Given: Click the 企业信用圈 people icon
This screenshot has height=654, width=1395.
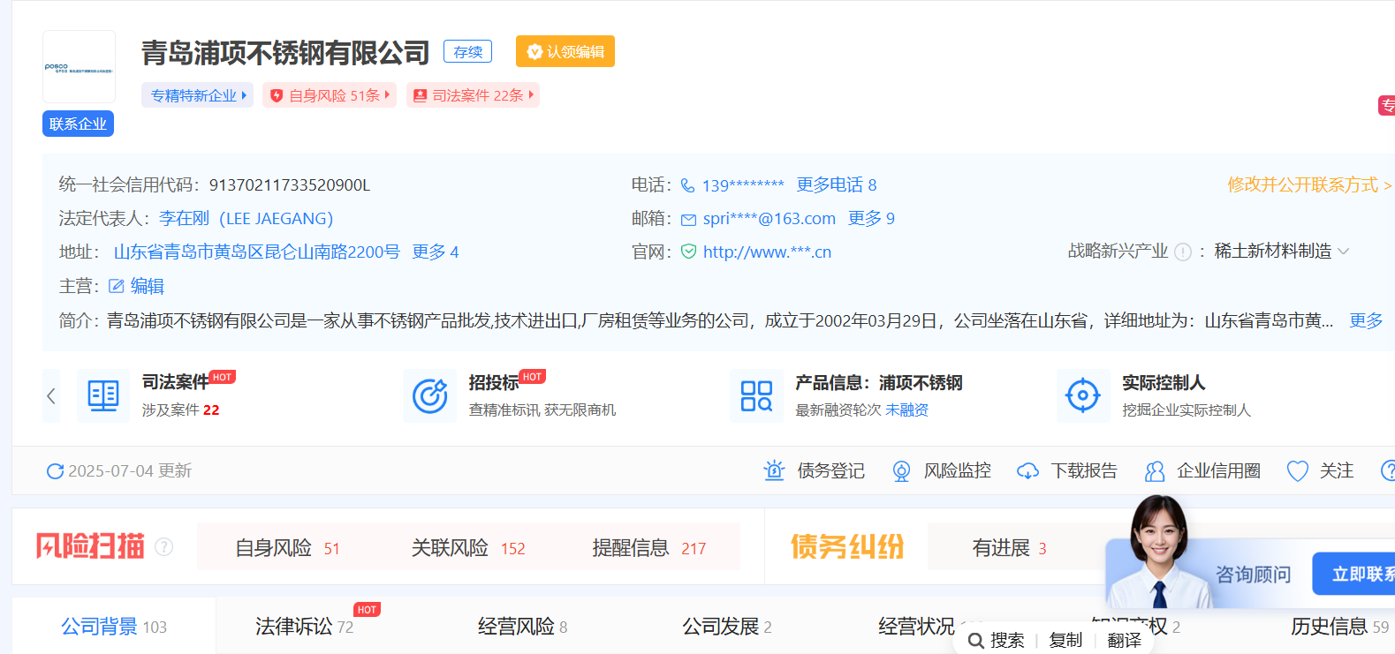Looking at the screenshot, I should 1155,471.
